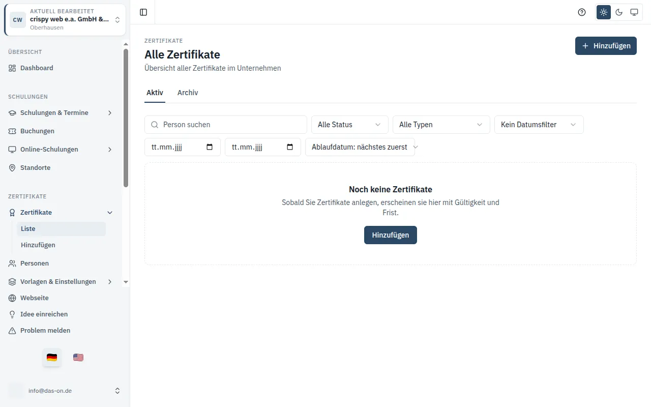
Task: Click the Zertifikate award ribbon icon
Action: [x=12, y=213]
